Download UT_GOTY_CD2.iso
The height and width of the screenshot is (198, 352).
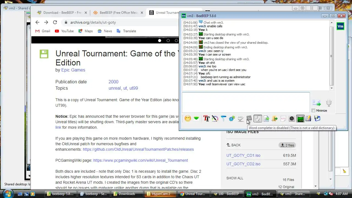(243, 164)
